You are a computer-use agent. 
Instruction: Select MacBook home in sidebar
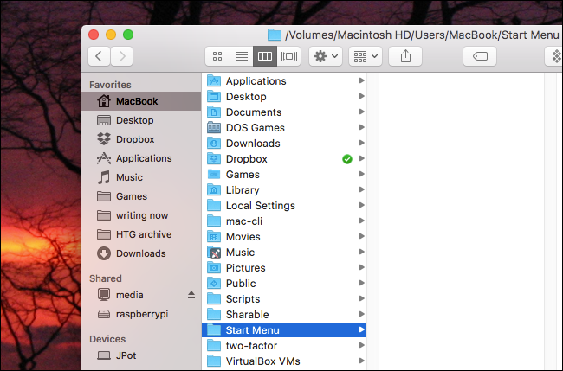pyautogui.click(x=141, y=101)
